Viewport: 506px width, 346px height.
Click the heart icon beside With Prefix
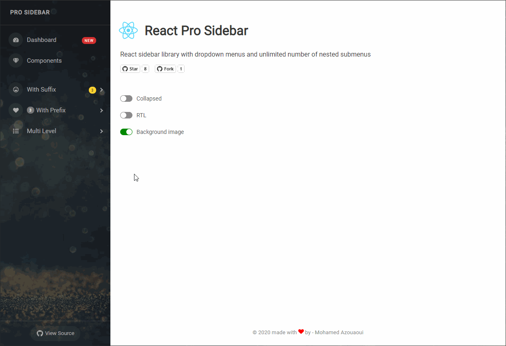15,110
